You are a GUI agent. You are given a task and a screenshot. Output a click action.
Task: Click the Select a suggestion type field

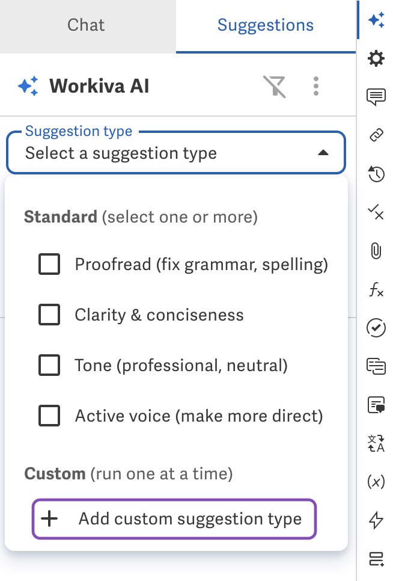tap(176, 153)
